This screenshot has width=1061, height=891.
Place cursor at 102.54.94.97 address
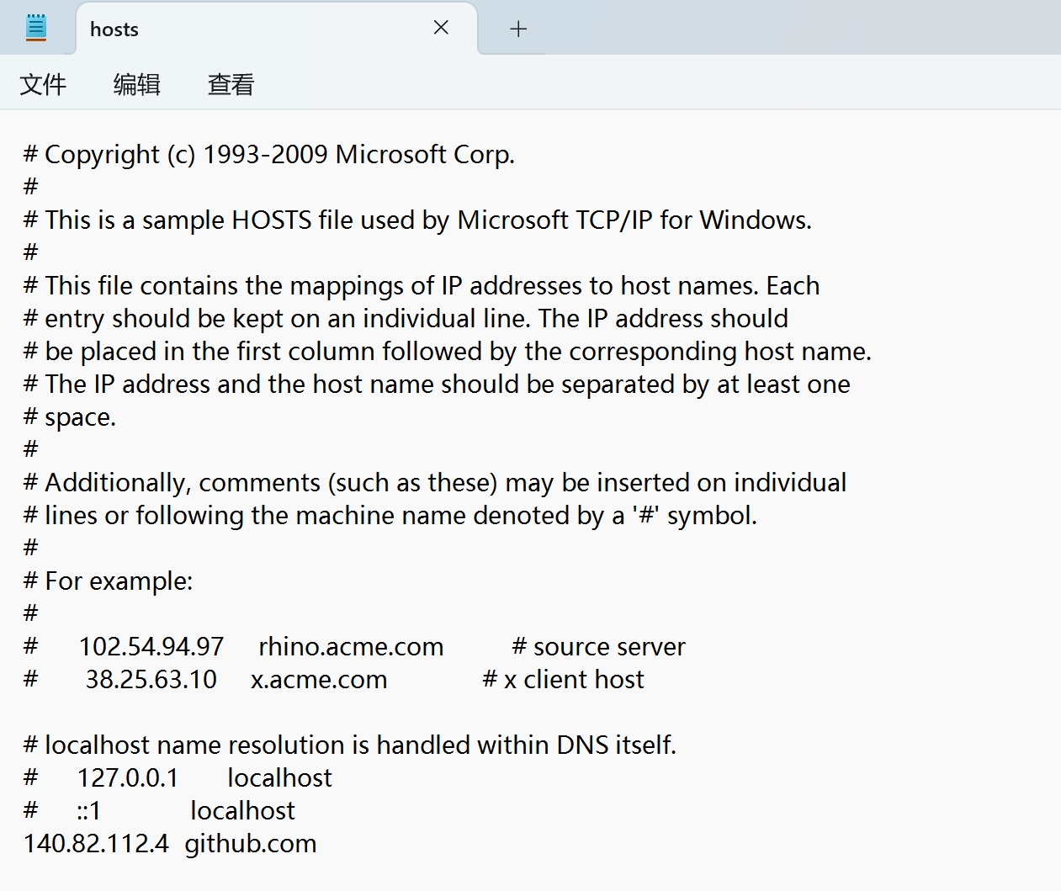(151, 647)
